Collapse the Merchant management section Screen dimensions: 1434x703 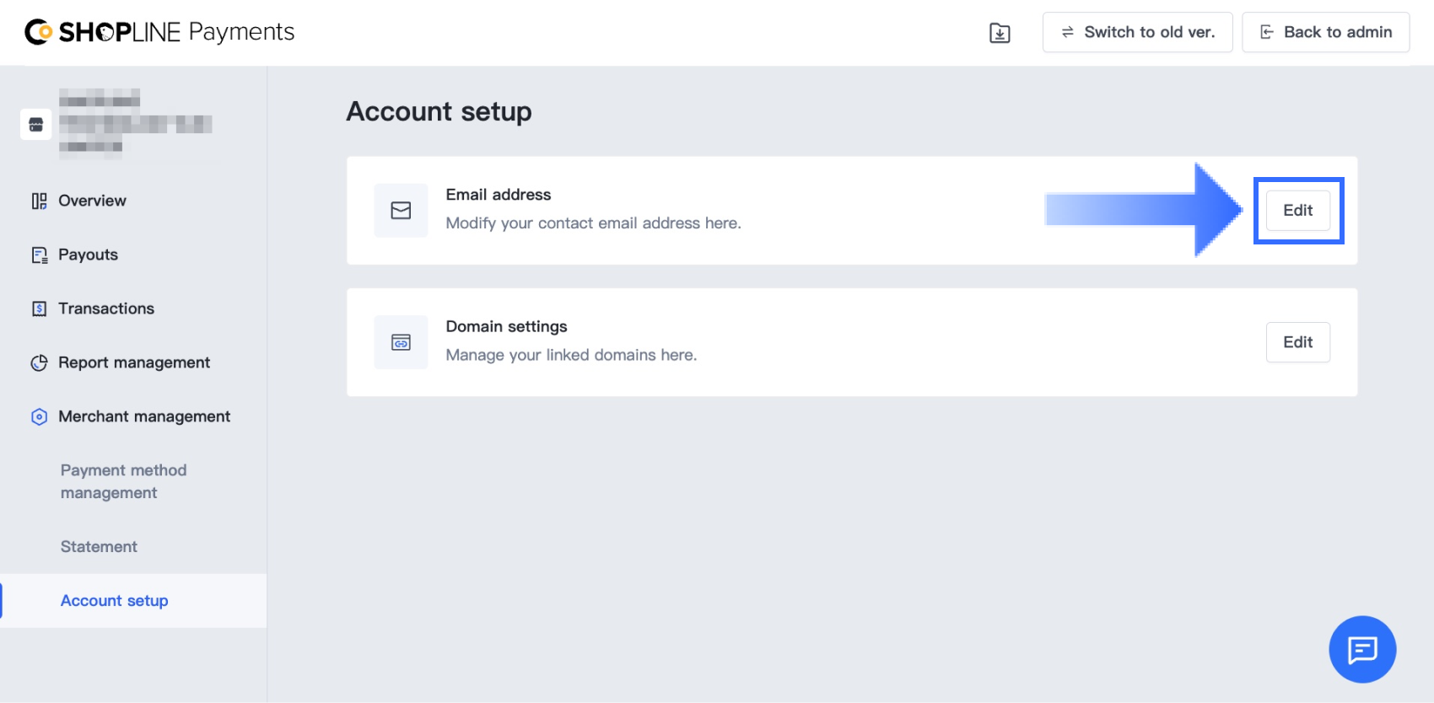(133, 416)
